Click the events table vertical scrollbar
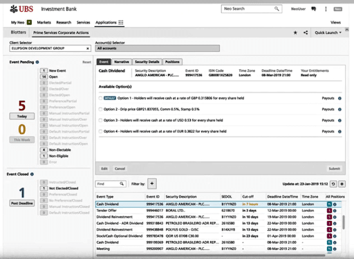The width and height of the screenshot is (354, 259). coord(344,222)
